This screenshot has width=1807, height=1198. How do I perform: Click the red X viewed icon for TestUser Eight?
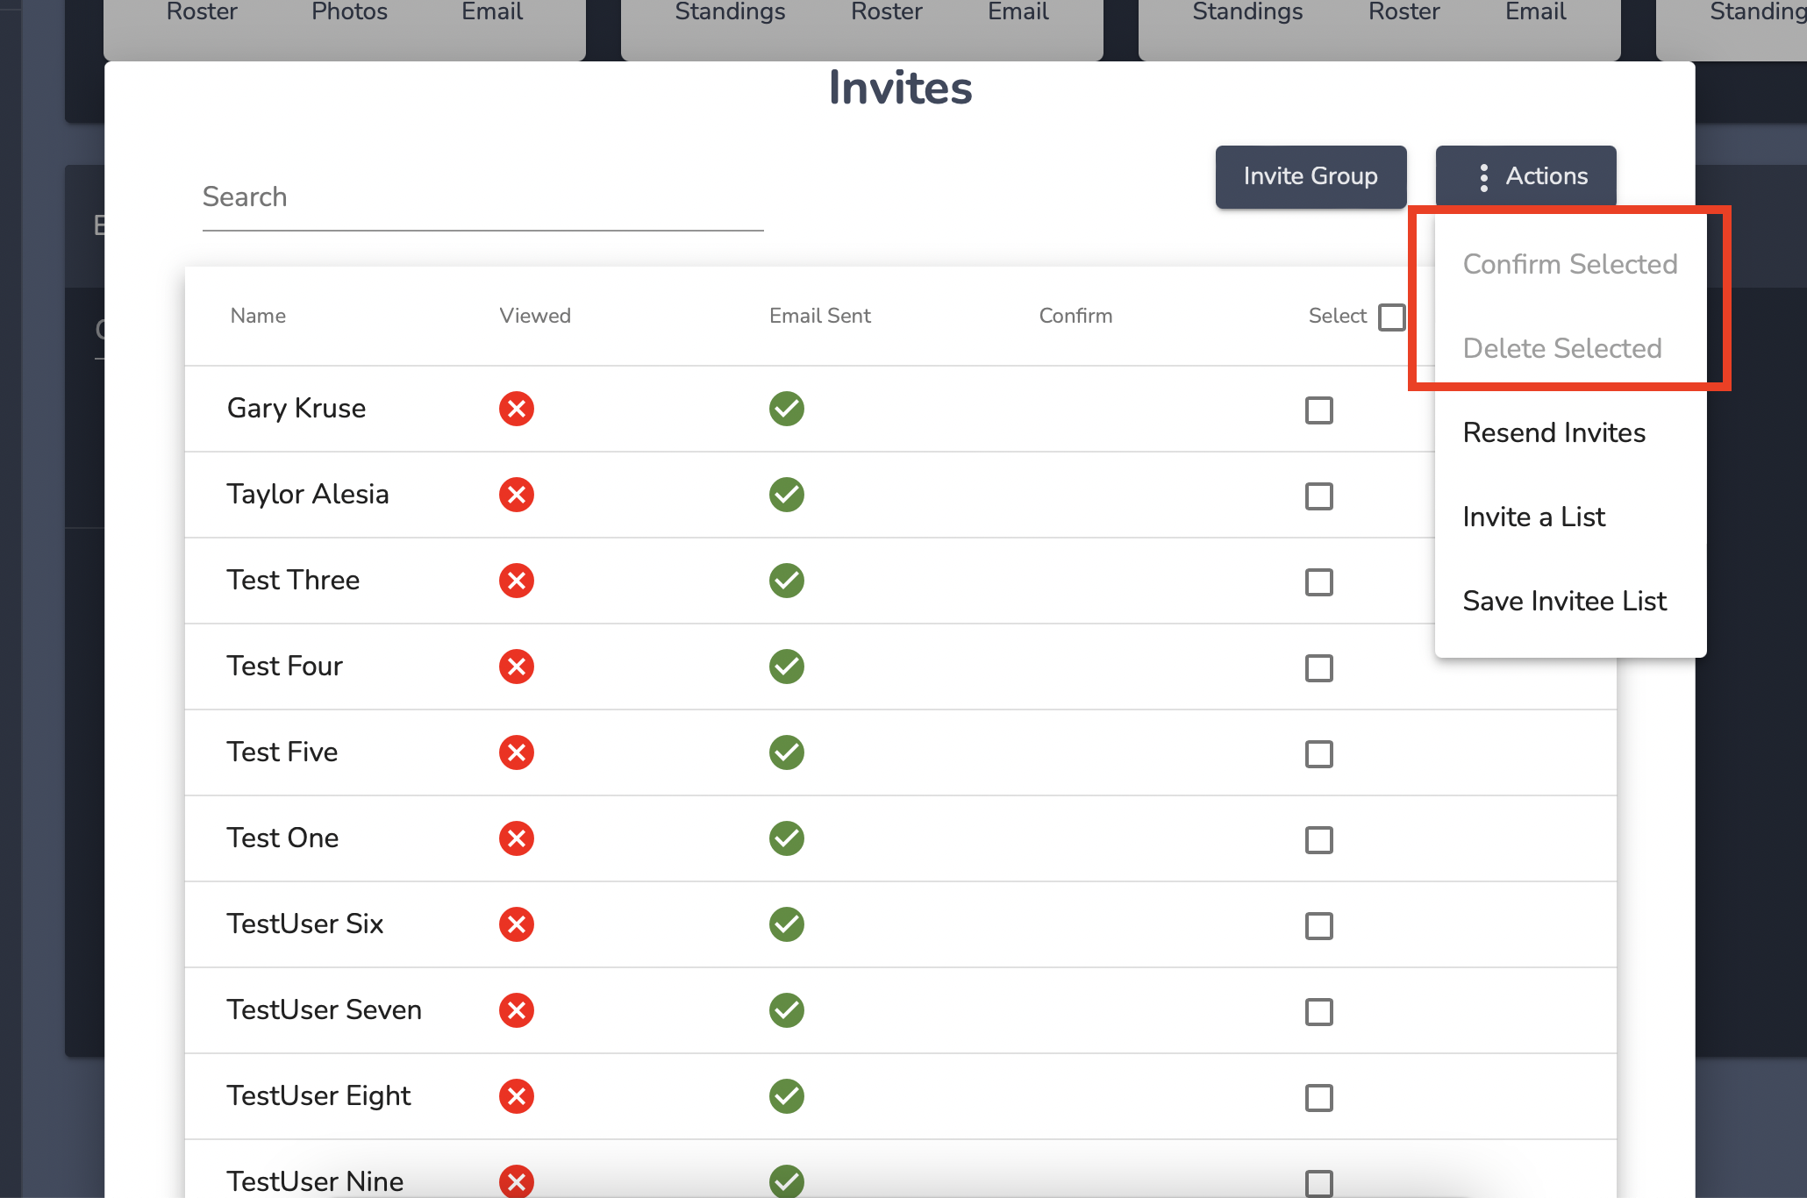[x=517, y=1096]
